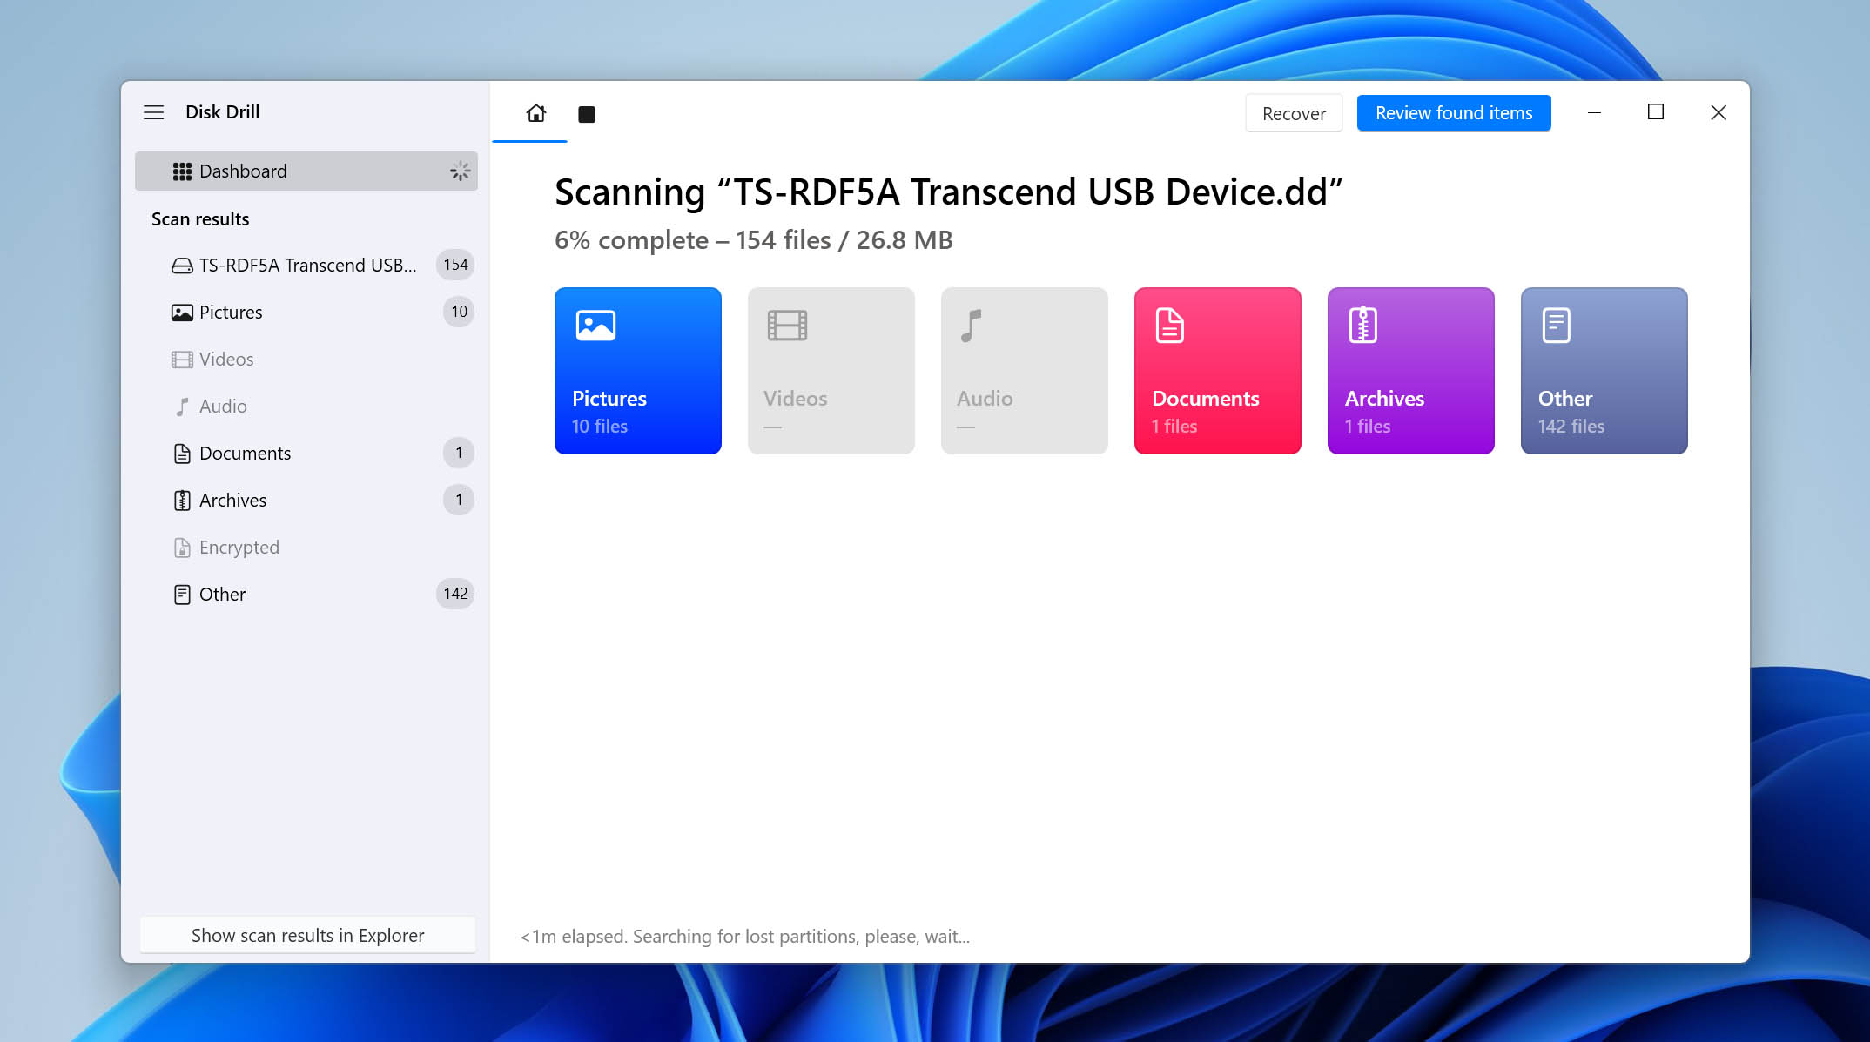Click the document icon on the Documents card
Viewport: 1870px width, 1042px height.
point(1169,326)
